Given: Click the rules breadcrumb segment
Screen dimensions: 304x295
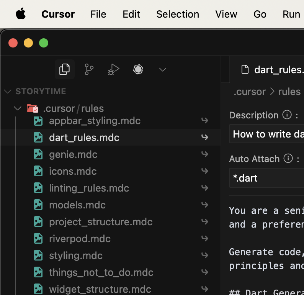Looking at the screenshot, I should [x=289, y=92].
